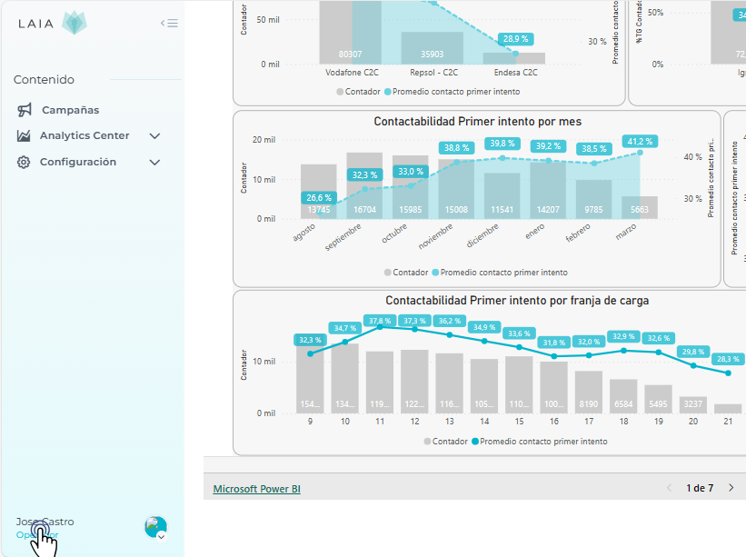Click the cyan Promedio legend swatch in franja chart
746x557 pixels.
click(x=474, y=442)
